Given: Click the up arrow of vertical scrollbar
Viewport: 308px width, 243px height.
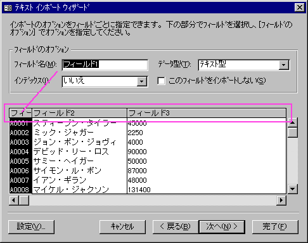Looking at the screenshot, I should [293, 122].
